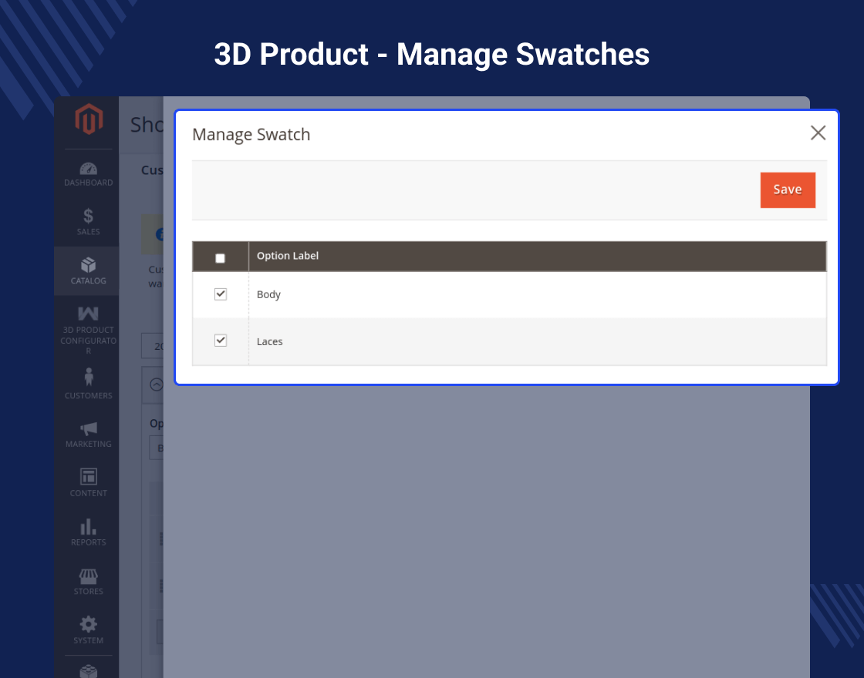
Task: Open the Marketing megaphone menu
Action: (x=88, y=434)
